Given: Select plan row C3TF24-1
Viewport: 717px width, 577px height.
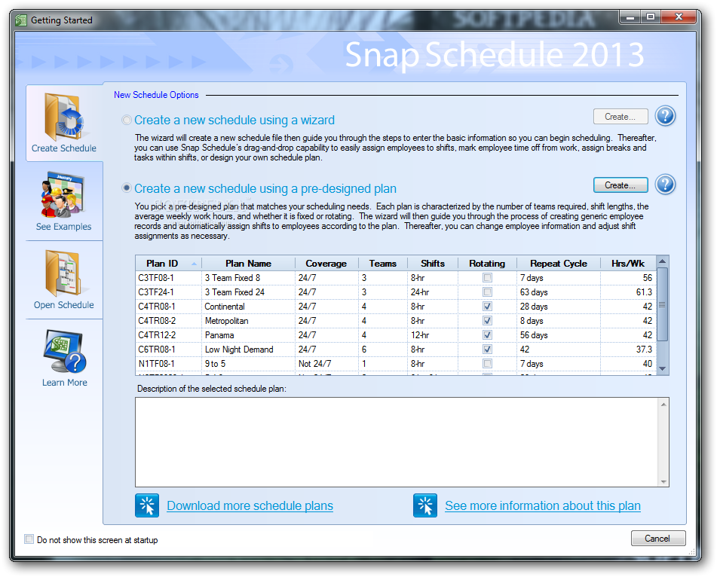Looking at the screenshot, I should (396, 292).
